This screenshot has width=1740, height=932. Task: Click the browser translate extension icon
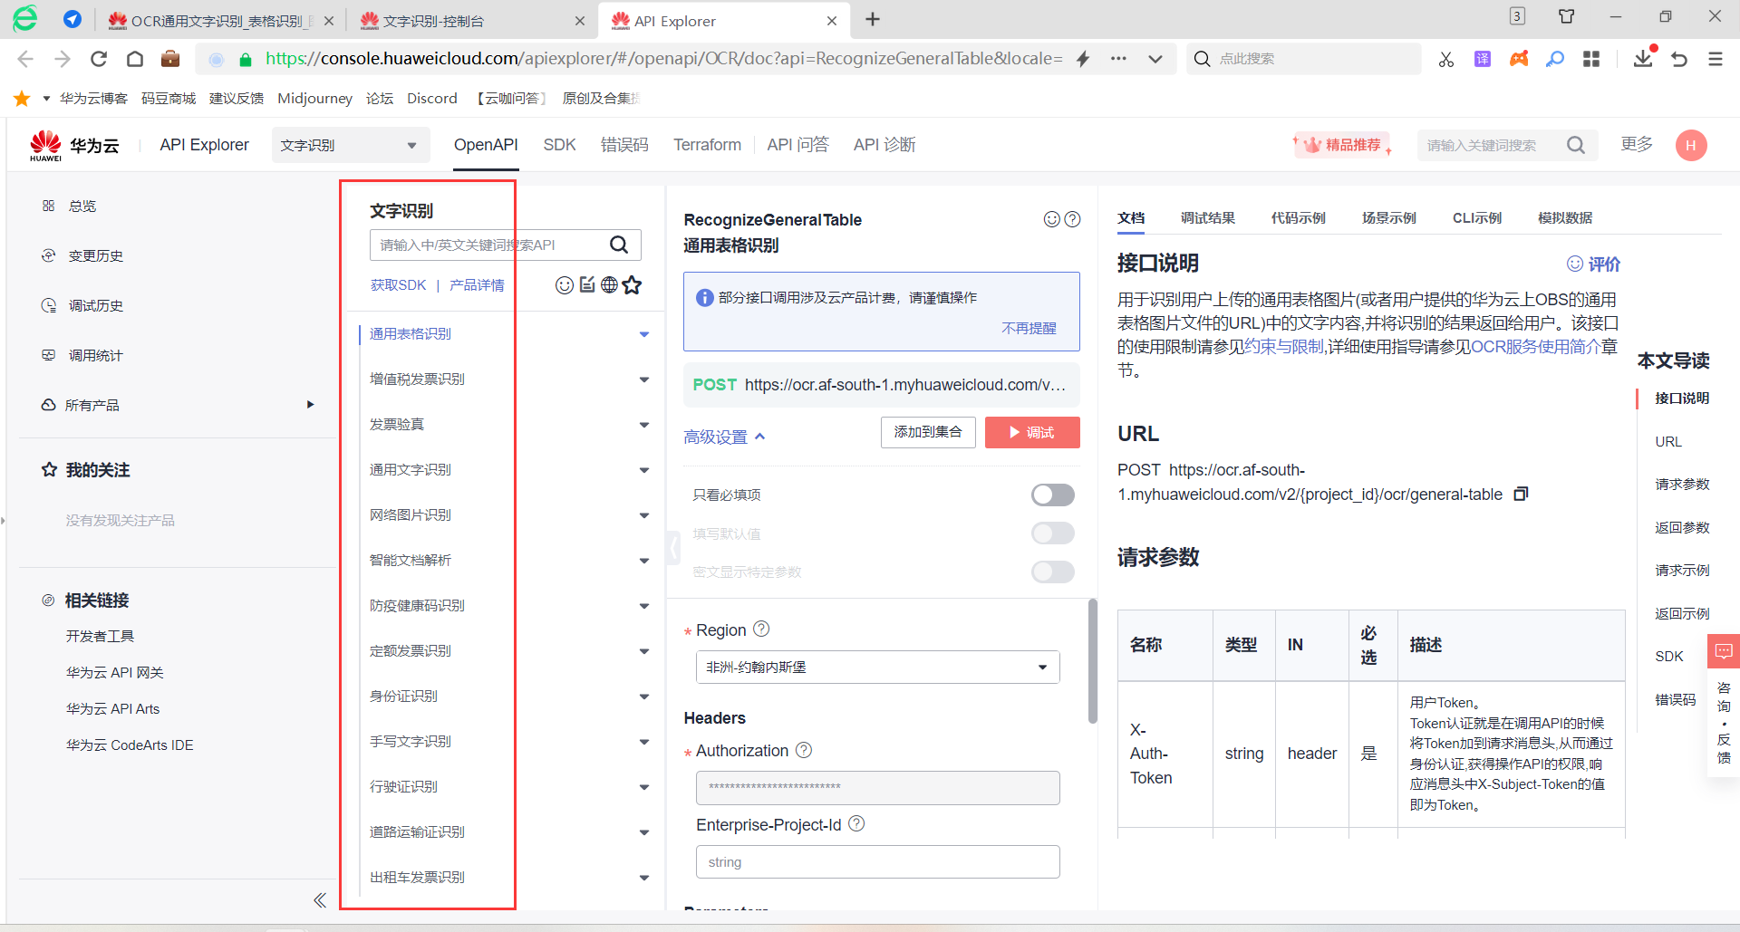point(1483,59)
